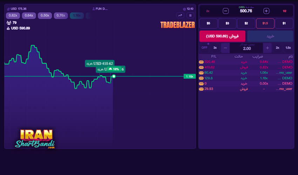Select the $3 quick bet amount
Viewport: 298px width, 175px height.
pos(227,23)
